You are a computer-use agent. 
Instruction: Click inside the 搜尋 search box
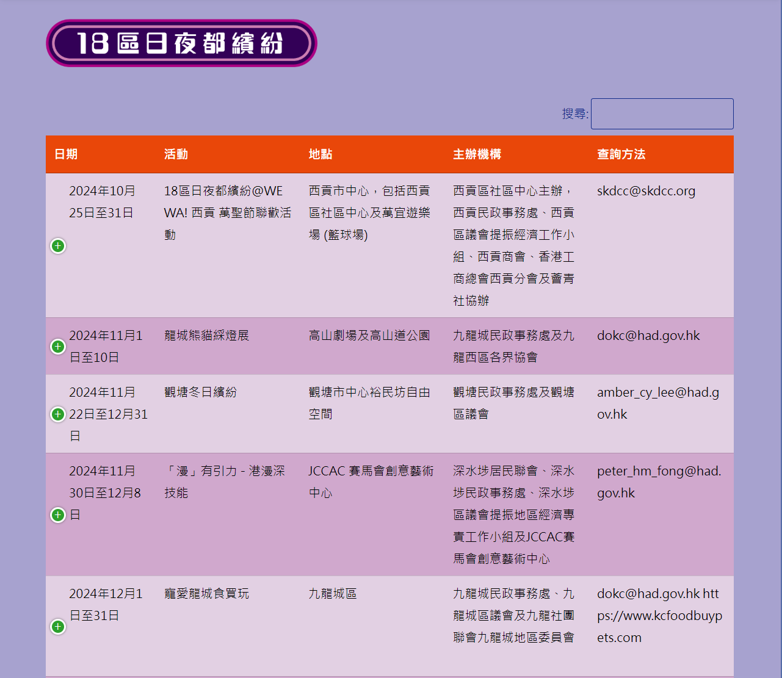[x=662, y=114]
